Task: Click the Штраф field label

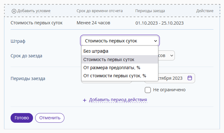Action: 18,41
